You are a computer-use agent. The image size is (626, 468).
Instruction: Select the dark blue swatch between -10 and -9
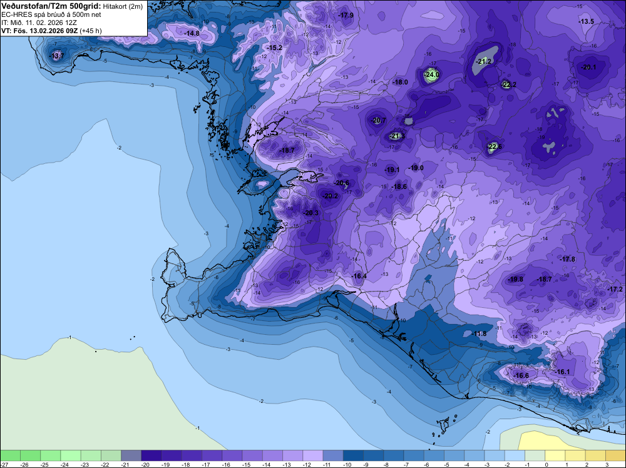tap(353, 455)
